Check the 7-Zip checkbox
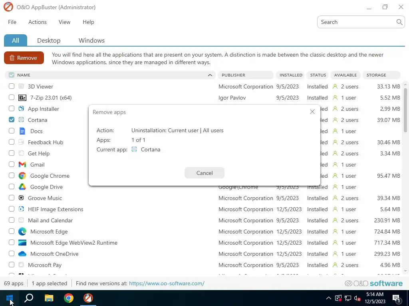 coord(12,97)
